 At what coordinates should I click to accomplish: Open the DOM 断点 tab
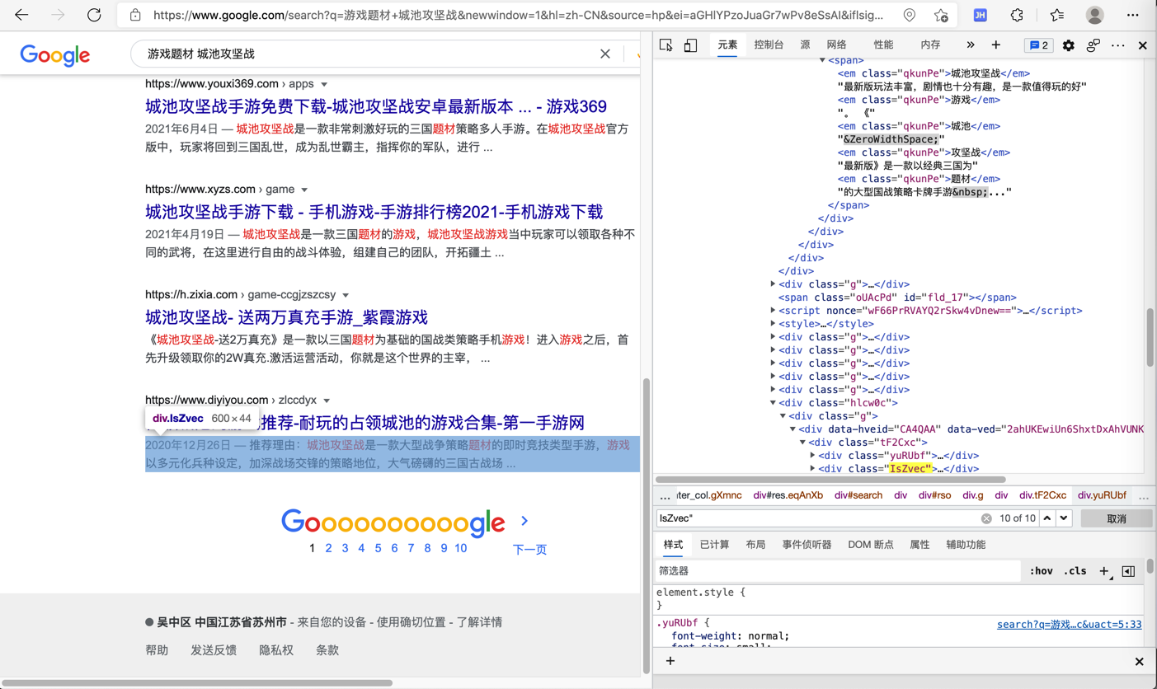[x=870, y=545]
